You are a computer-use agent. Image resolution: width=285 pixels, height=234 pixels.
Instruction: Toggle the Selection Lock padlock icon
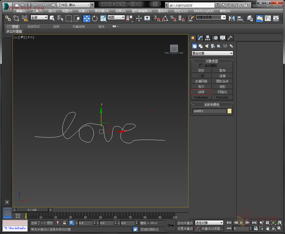(x=64, y=223)
